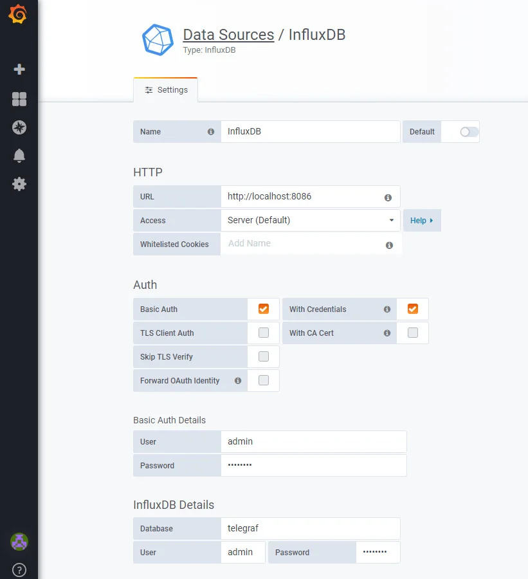Click the info icon beside Forward OAuth Identity

(238, 381)
